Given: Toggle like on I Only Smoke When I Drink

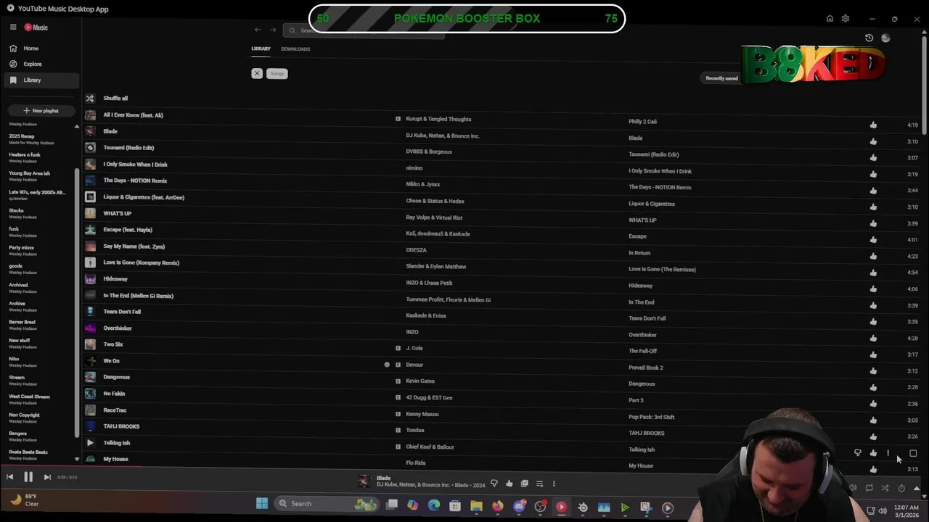Looking at the screenshot, I should (x=873, y=174).
